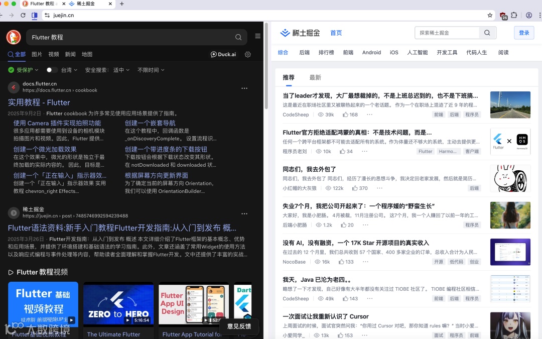Switch to the Flutter 教程 browser tab
The width and height of the screenshot is (542, 339).
[43, 4]
